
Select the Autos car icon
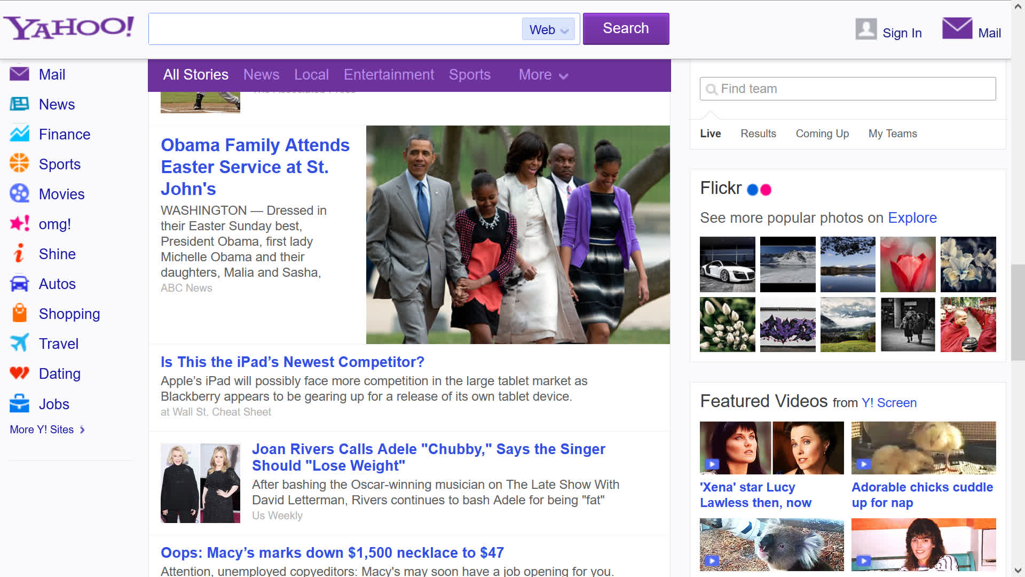[x=20, y=284]
